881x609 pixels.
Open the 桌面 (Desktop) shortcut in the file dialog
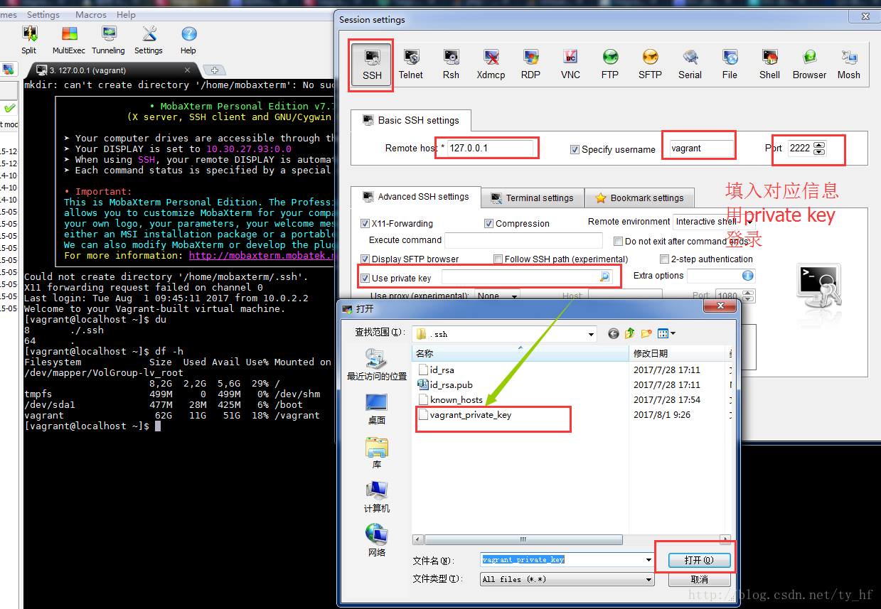[376, 409]
